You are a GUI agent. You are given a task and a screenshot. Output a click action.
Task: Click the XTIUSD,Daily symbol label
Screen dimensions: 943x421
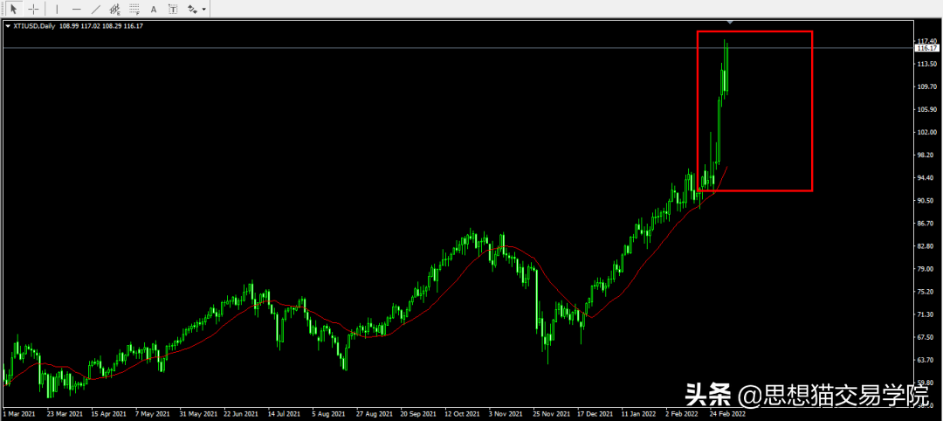pyautogui.click(x=35, y=26)
